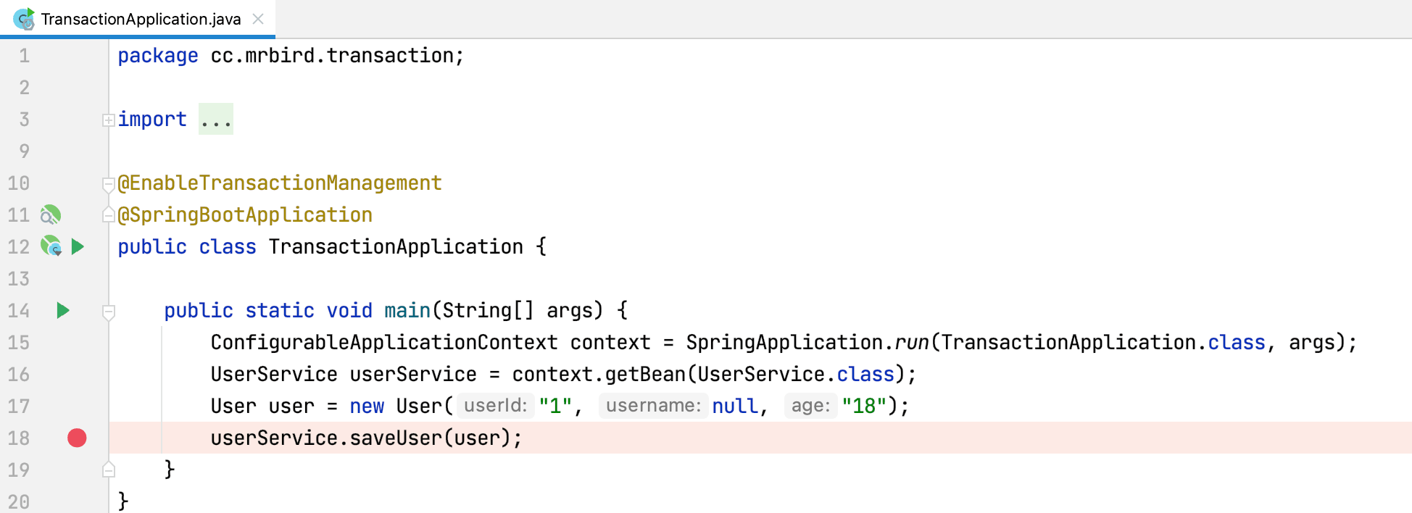Click fold marker next to @EnableTransactionManagement

[109, 184]
